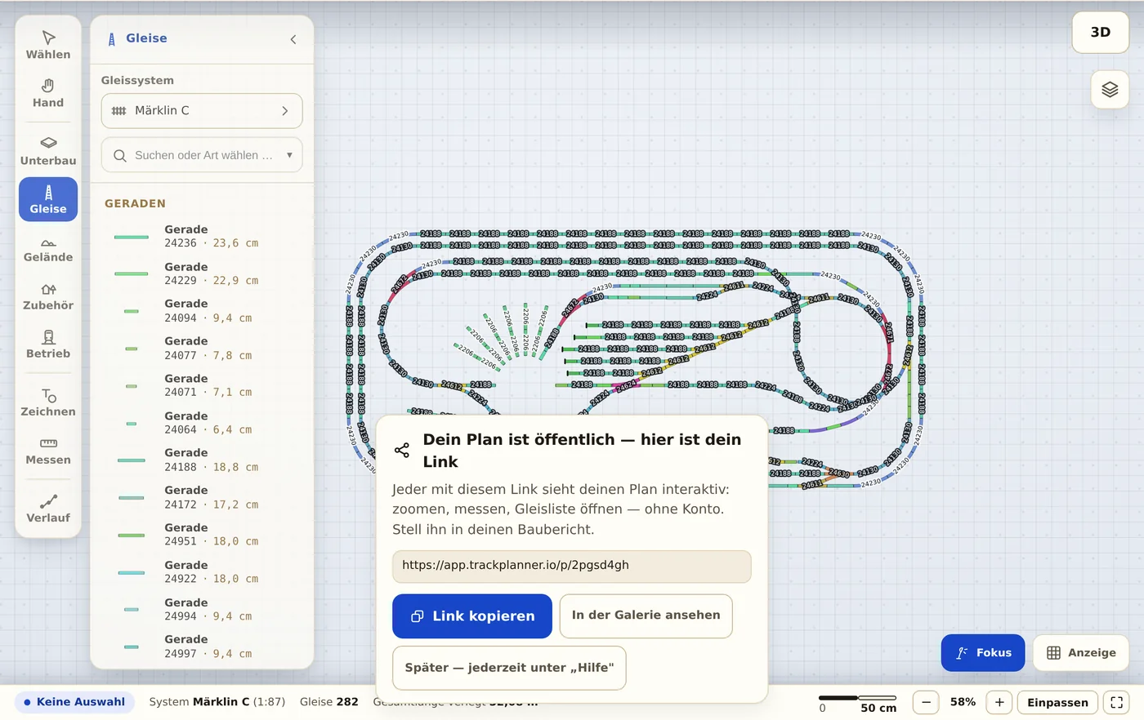The height and width of the screenshot is (720, 1144).
Task: Click 'Keine Auswahl' status pill
Action: pyautogui.click(x=74, y=702)
